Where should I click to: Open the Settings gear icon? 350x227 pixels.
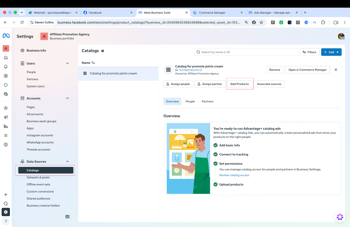(6, 212)
